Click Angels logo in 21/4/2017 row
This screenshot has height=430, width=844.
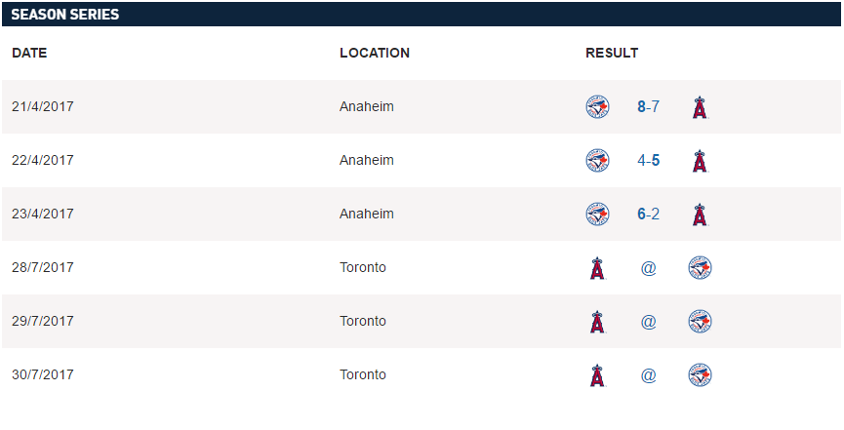click(699, 107)
